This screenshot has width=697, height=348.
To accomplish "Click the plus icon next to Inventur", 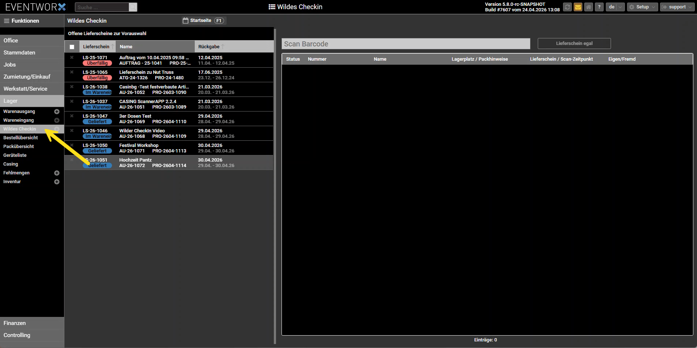I will (x=57, y=182).
